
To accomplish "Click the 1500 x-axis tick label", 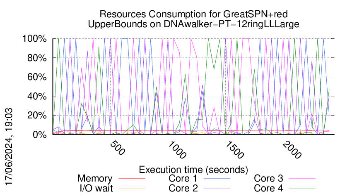I will (234, 150).
